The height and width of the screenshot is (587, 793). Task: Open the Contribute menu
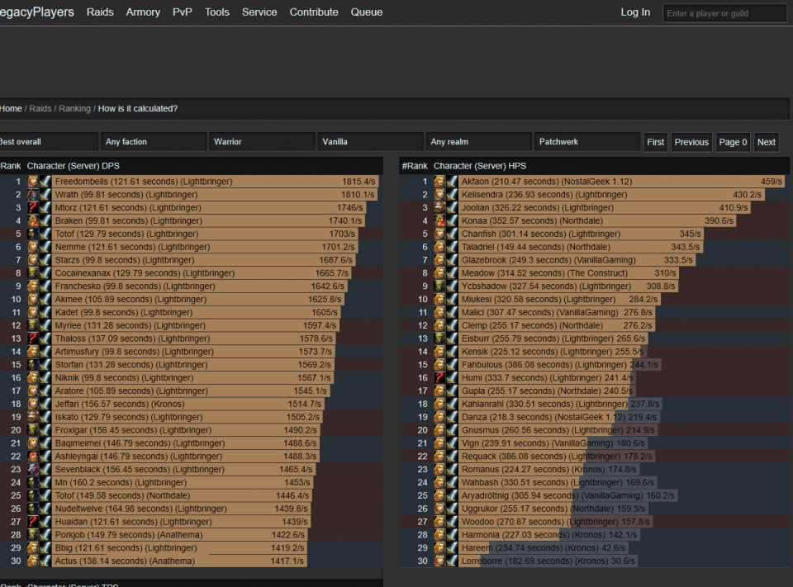pyautogui.click(x=314, y=12)
